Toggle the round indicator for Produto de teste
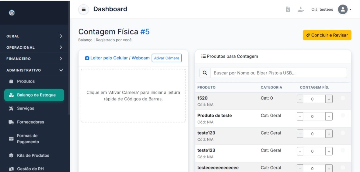The image size is (360, 172). [343, 116]
